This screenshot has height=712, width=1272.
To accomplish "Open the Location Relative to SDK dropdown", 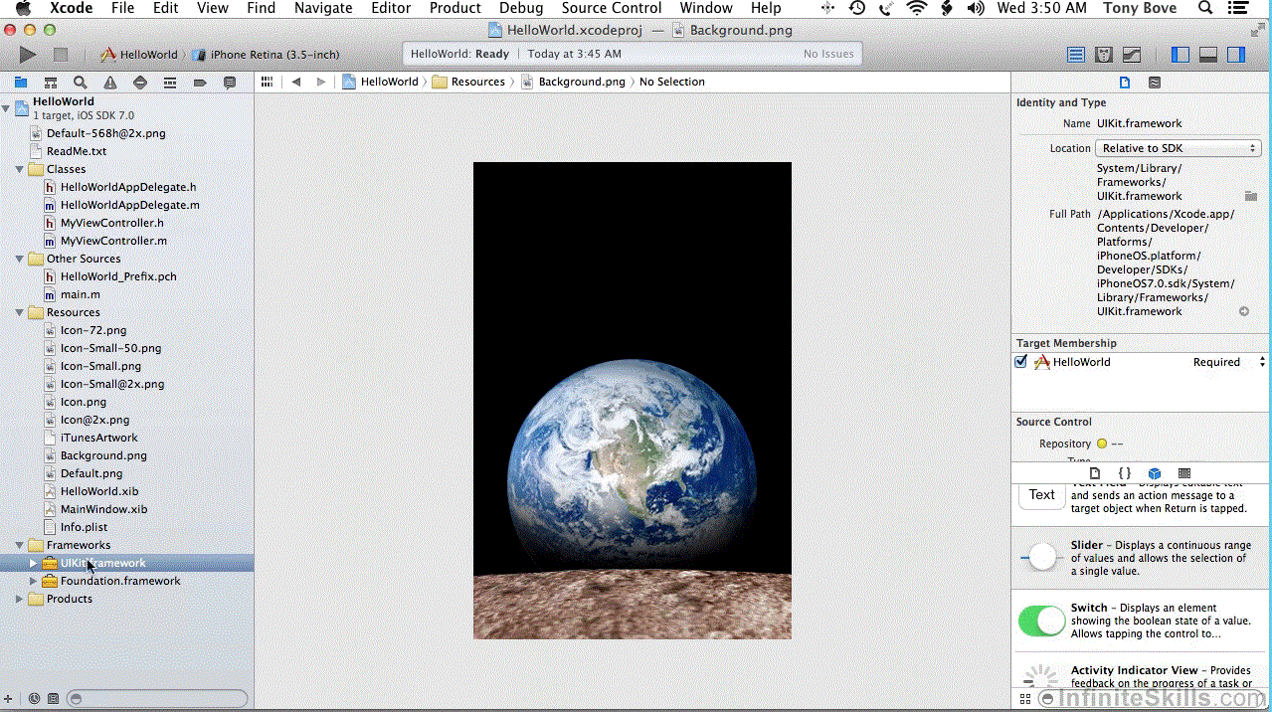I will pos(1179,148).
